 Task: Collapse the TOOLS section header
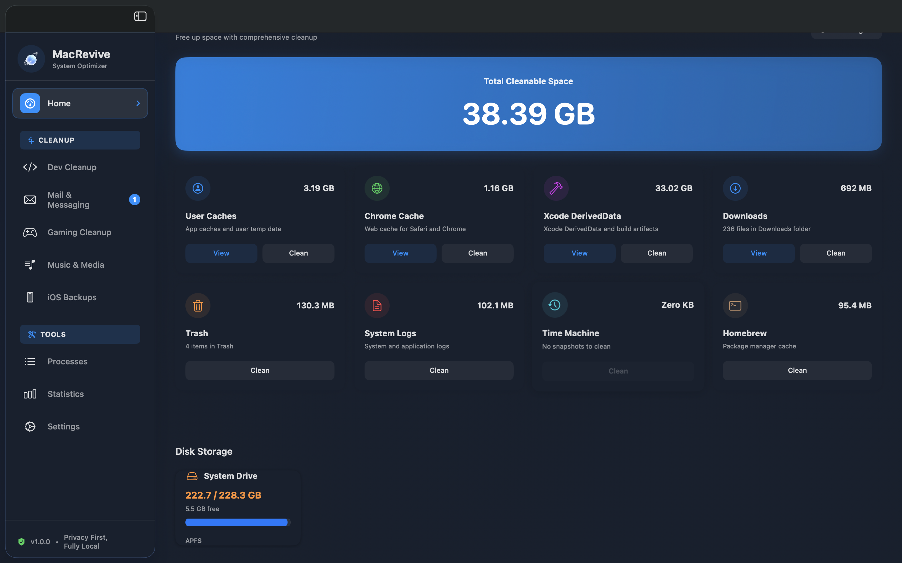80,334
